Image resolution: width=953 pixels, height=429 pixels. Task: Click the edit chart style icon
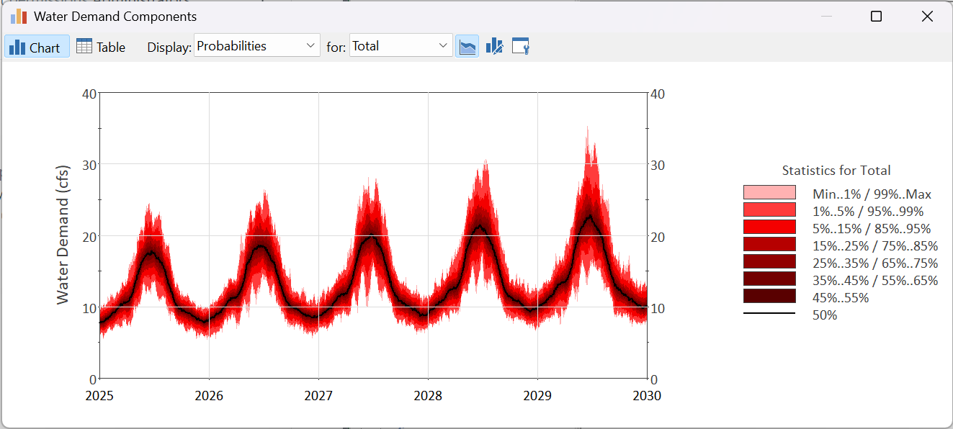(494, 47)
